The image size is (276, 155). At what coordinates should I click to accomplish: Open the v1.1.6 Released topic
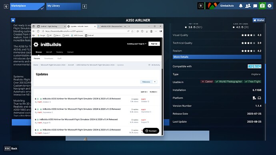pos(82,99)
